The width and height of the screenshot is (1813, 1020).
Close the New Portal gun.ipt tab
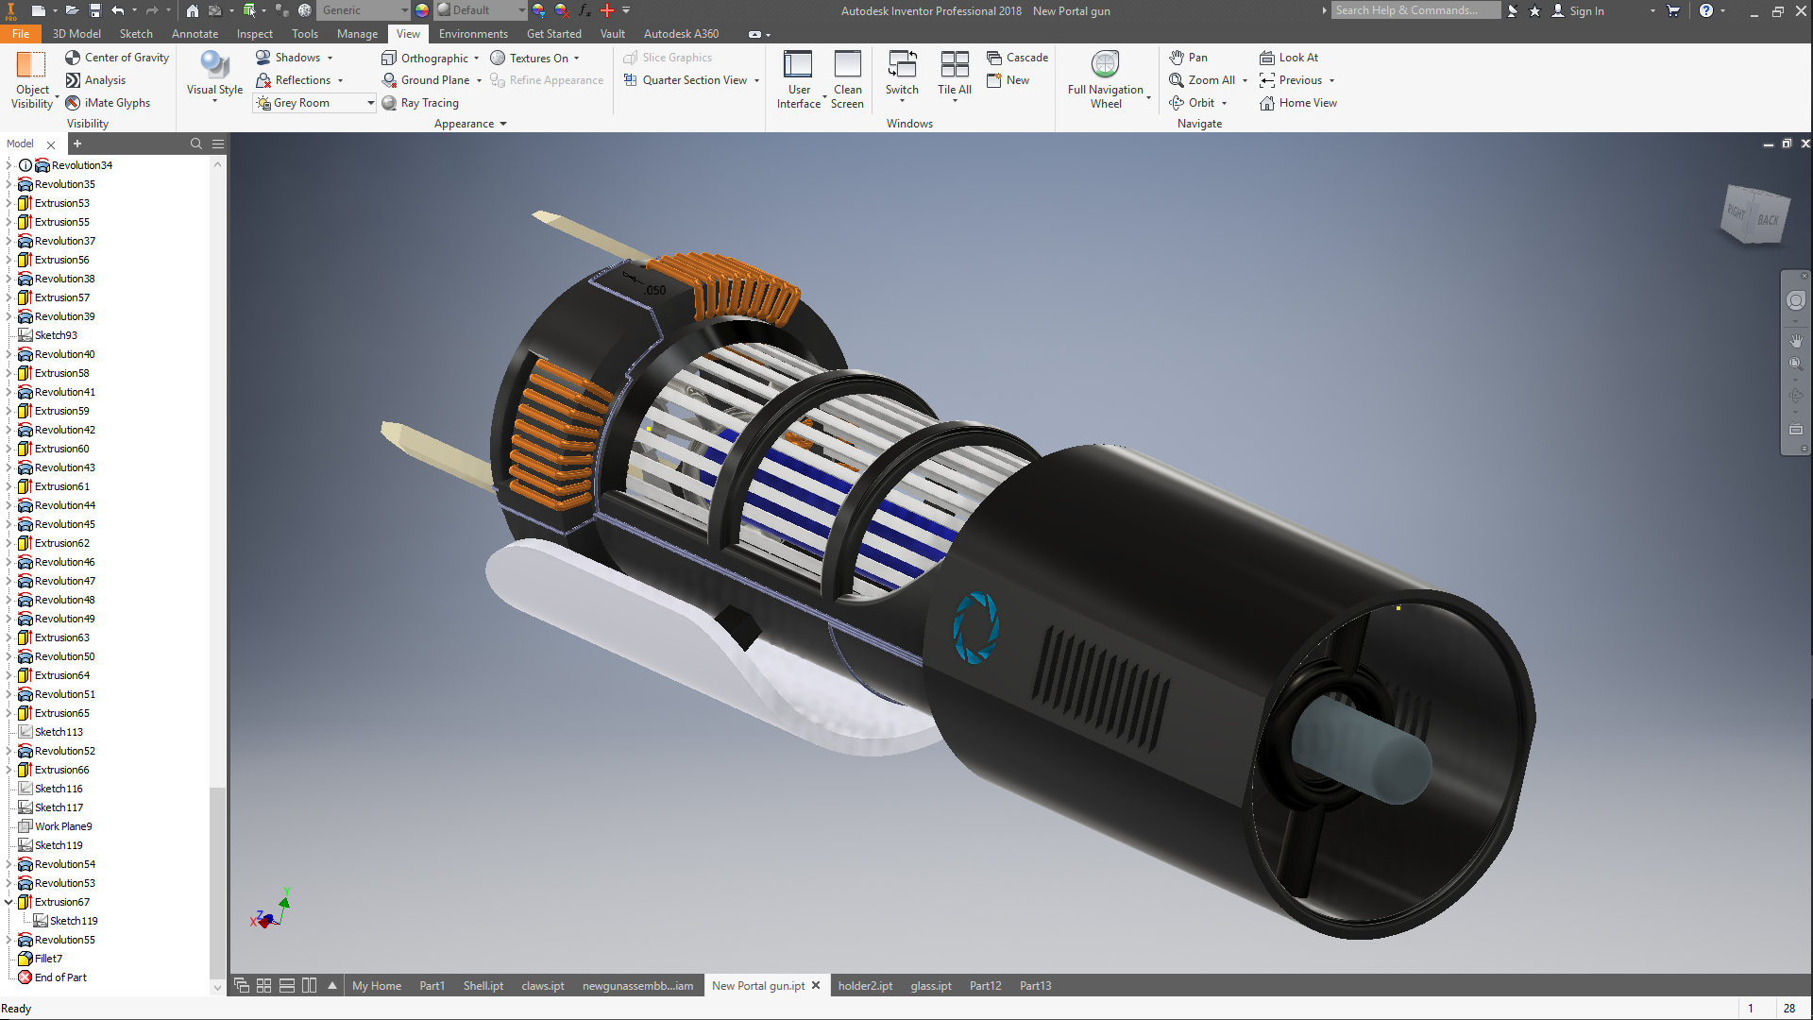[816, 985]
